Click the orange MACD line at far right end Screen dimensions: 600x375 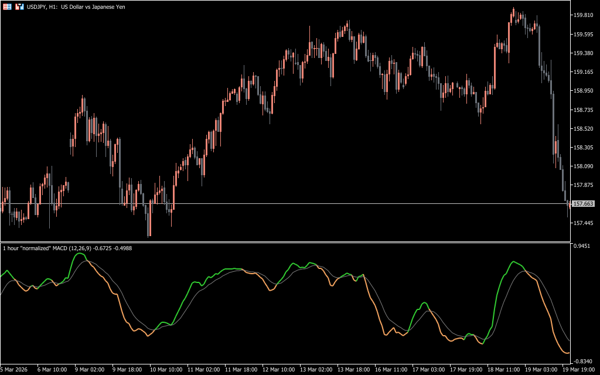[x=567, y=353]
